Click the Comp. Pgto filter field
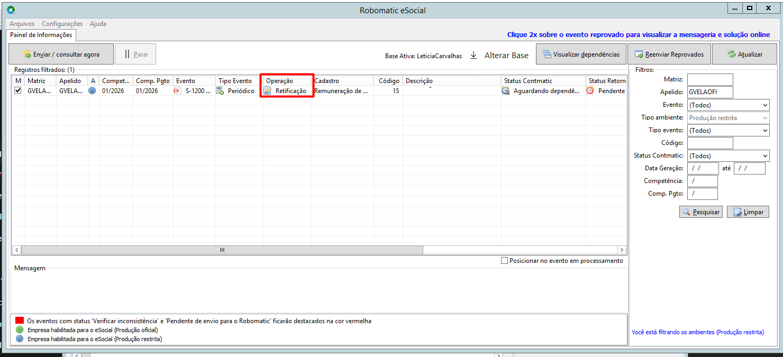This screenshot has height=357, width=783. pyautogui.click(x=702, y=194)
